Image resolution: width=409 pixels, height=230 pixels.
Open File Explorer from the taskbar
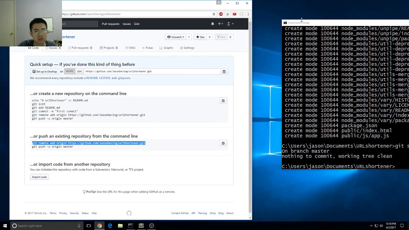pyautogui.click(x=120, y=226)
